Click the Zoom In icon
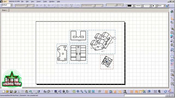Viewport: 175px width, 98px height. pyautogui.click(x=82, y=91)
